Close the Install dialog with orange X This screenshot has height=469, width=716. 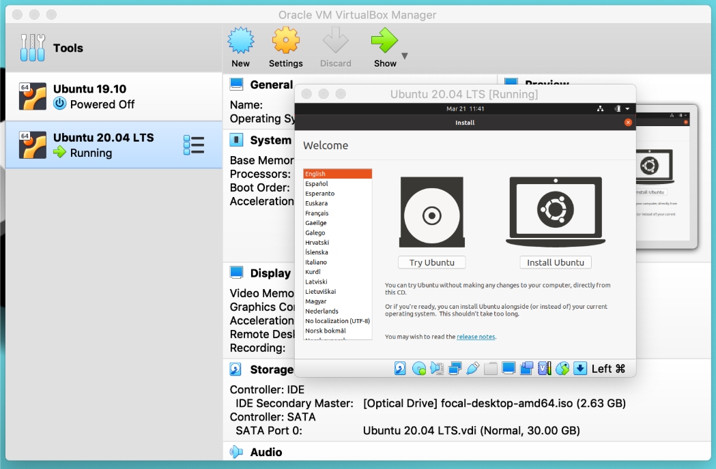coord(628,122)
